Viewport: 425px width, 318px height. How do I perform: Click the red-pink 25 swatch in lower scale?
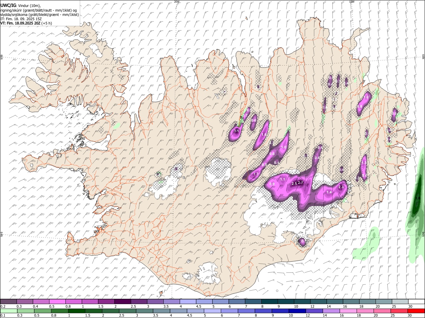(399, 311)
